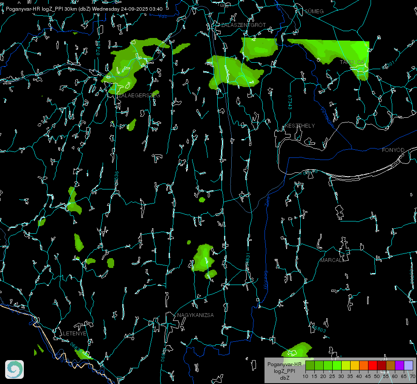The image size is (417, 384).
Task: Click the Somogy county border label
Action: tap(266, 280)
